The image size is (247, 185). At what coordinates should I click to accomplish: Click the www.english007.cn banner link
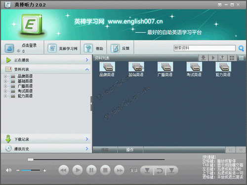135,21
